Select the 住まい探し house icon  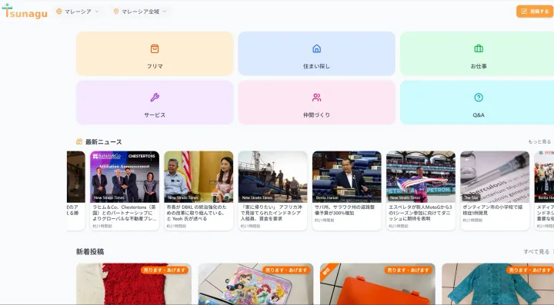click(x=316, y=48)
